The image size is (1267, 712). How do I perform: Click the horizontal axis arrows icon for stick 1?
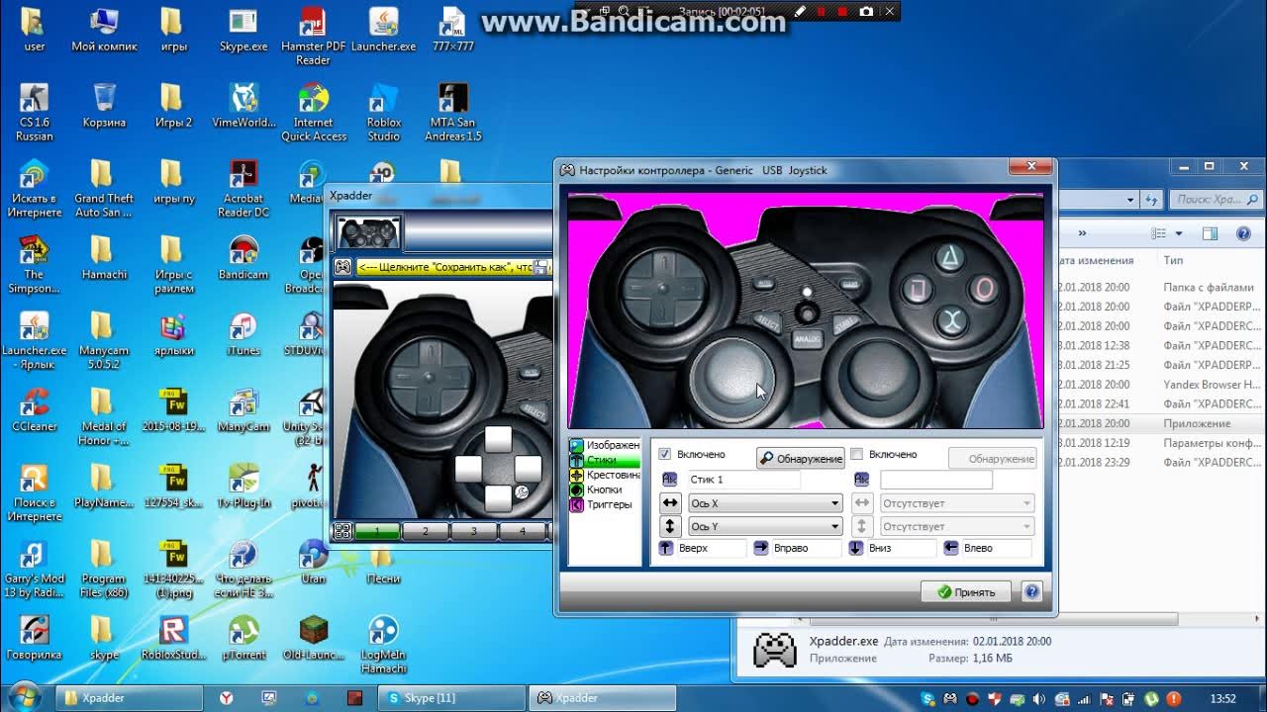670,503
